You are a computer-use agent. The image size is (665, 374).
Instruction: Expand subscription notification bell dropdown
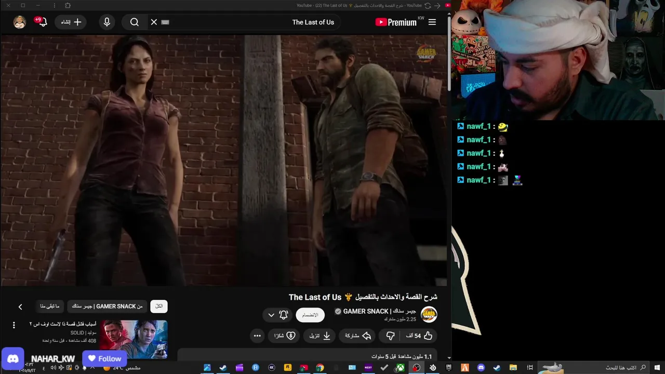[277, 315]
